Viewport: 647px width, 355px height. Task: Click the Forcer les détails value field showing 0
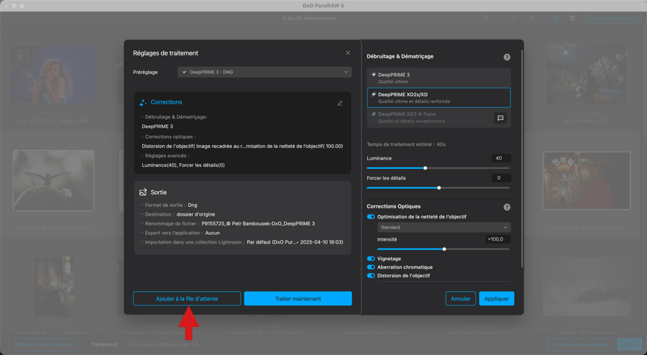point(501,177)
